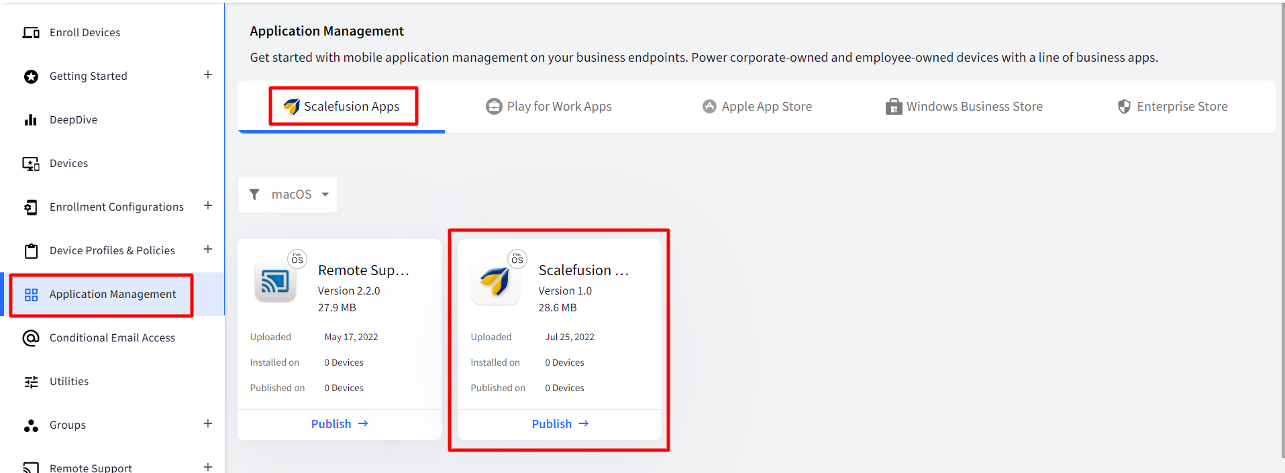This screenshot has height=473, width=1285.
Task: Expand the Remote Support sidebar plus sign
Action: point(208,467)
